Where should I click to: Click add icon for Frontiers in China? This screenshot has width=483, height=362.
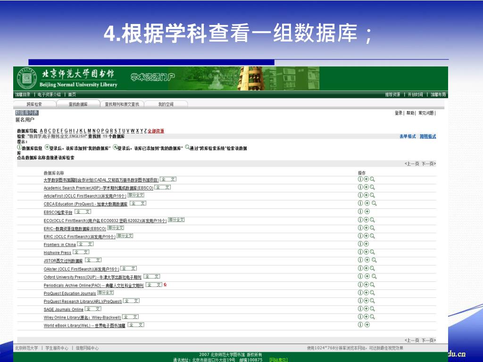coord(366,244)
